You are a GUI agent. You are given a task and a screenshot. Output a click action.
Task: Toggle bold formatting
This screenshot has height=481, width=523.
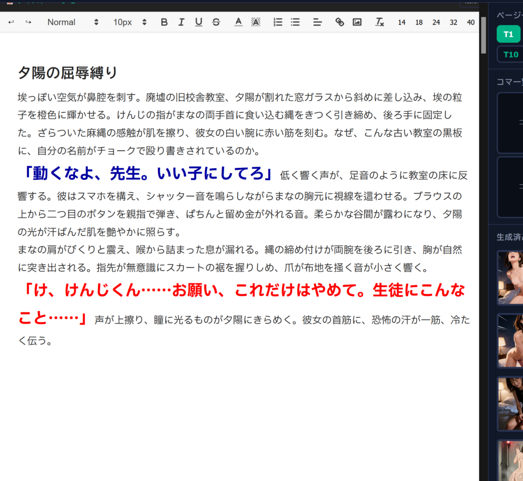coord(164,22)
